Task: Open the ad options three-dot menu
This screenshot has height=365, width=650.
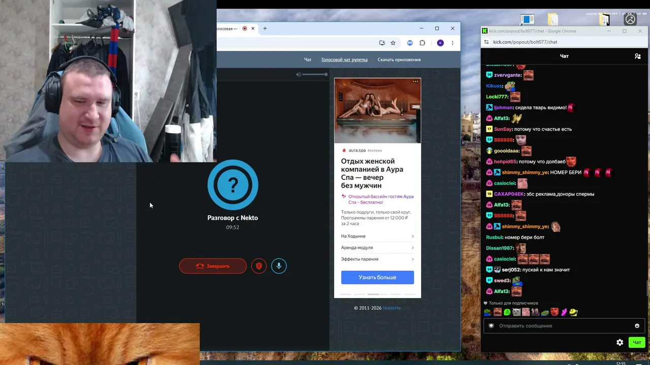Action: (415, 82)
